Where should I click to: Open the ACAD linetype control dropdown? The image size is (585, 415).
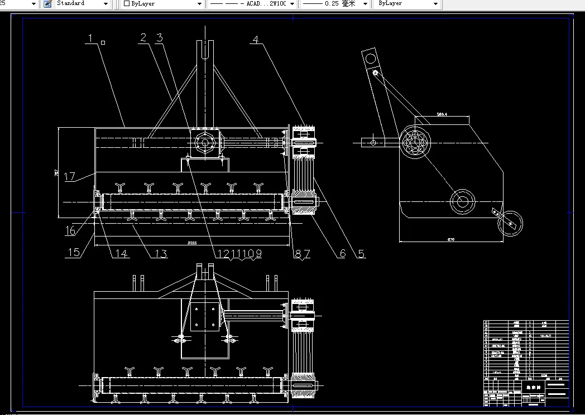[292, 4]
